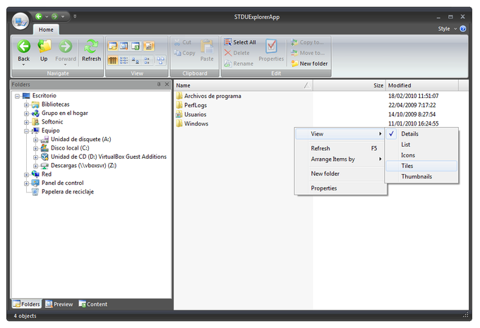Click the small forward arrow in title bar

click(x=54, y=16)
